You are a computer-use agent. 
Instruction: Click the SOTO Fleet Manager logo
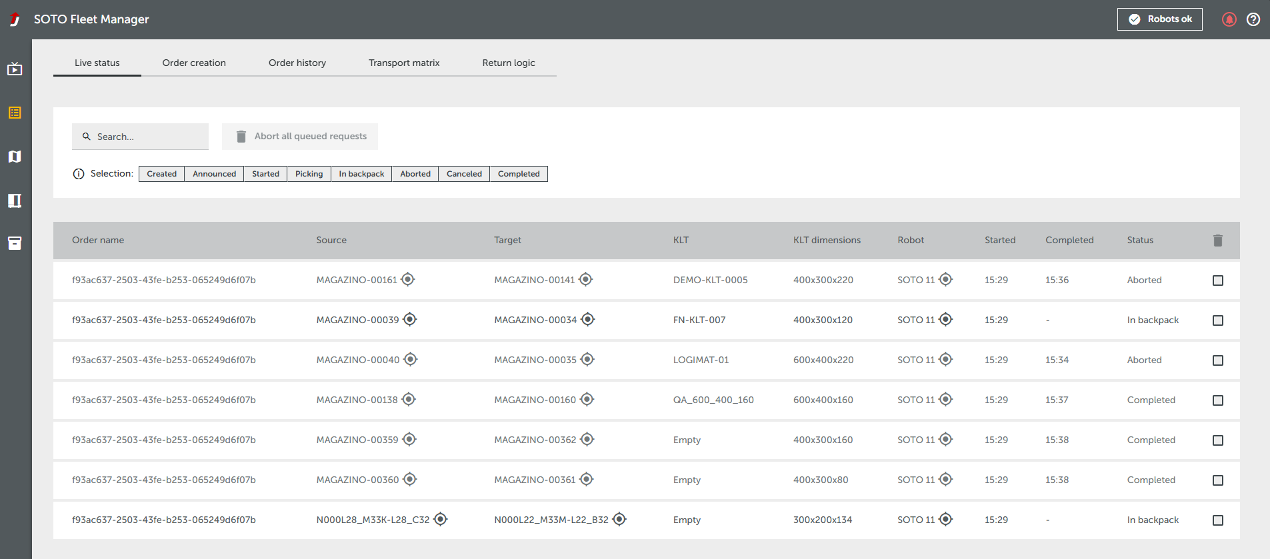15,19
